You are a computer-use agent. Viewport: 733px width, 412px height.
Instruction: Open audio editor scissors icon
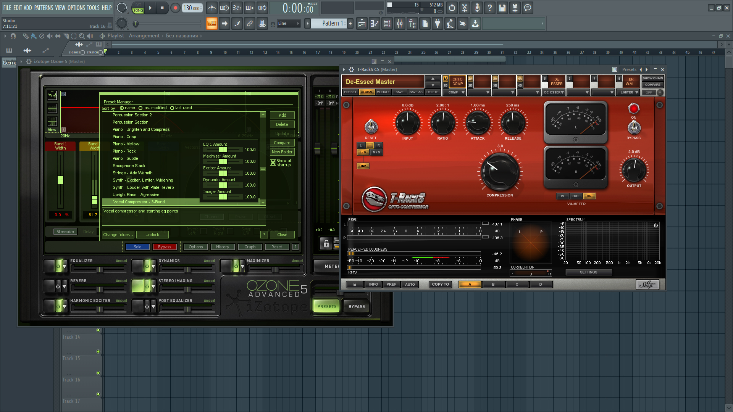465,8
